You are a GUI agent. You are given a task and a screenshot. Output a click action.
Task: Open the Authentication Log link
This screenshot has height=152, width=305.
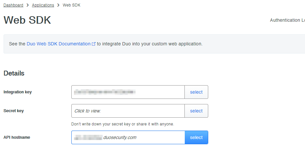[x=287, y=20]
